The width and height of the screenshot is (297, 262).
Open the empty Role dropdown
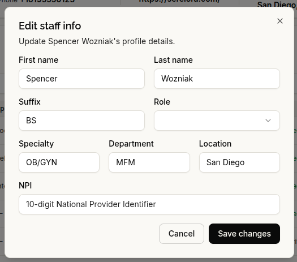pyautogui.click(x=217, y=121)
